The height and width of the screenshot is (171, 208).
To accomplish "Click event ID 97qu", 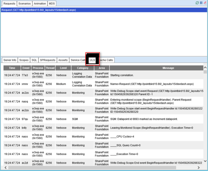I will [25, 119].
